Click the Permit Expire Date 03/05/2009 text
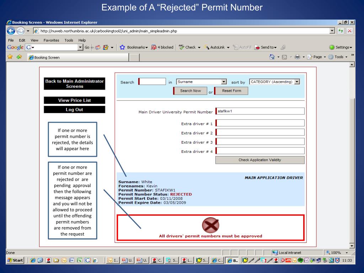The height and width of the screenshot is (273, 364). (152, 203)
